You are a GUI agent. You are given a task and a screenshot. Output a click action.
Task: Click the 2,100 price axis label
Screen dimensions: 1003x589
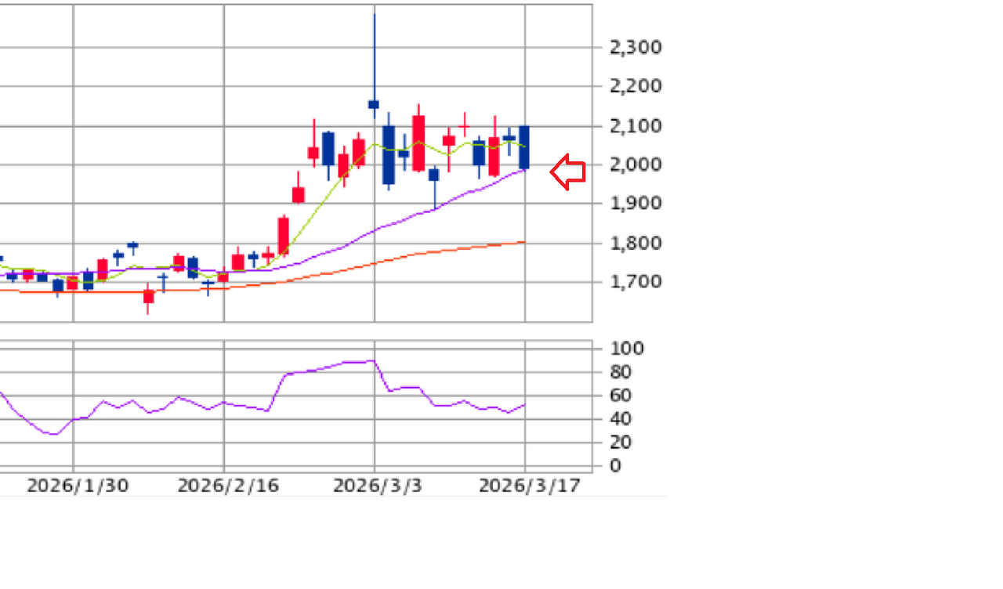(x=635, y=125)
